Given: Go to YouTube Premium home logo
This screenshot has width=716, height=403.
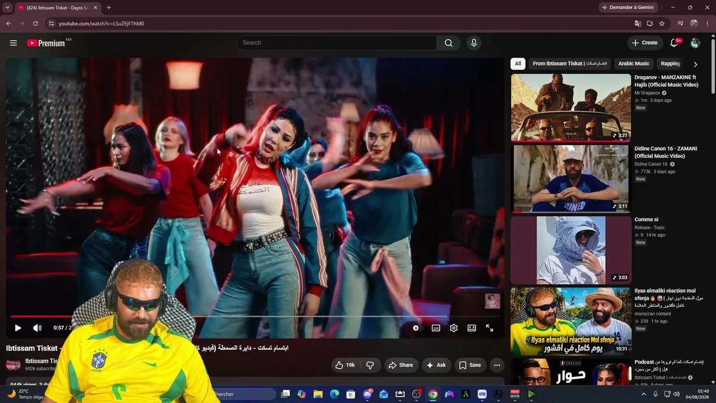Looking at the screenshot, I should (46, 43).
